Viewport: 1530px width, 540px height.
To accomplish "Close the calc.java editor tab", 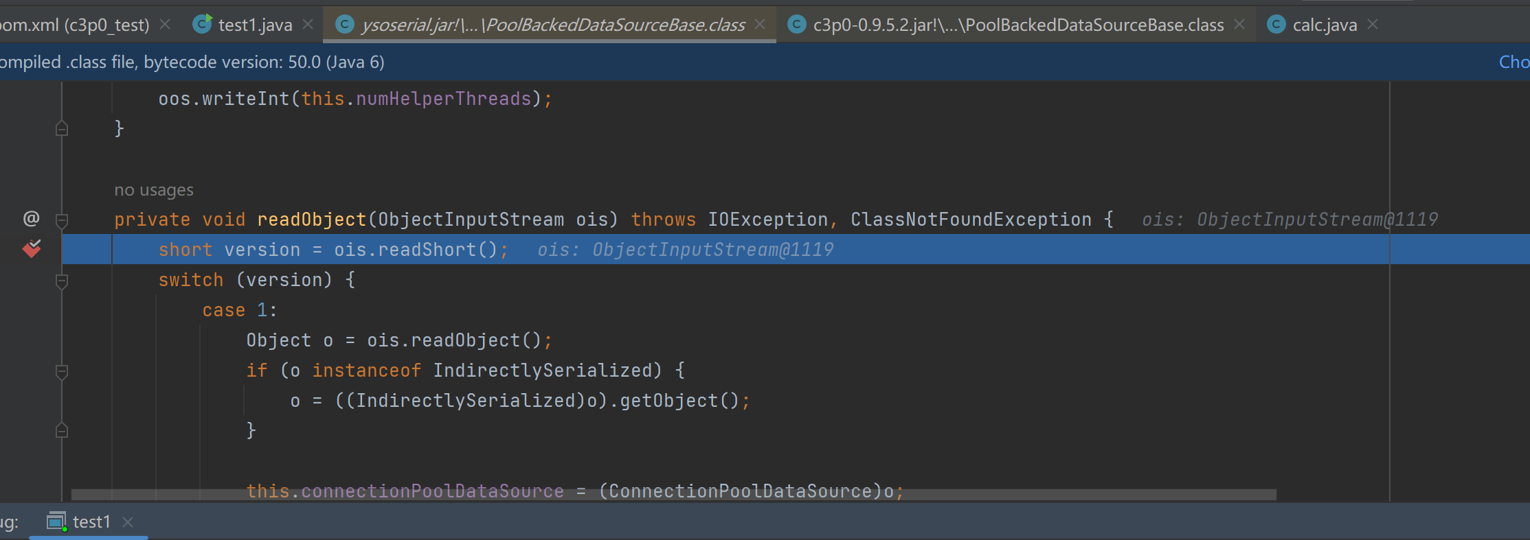I will 1373,25.
